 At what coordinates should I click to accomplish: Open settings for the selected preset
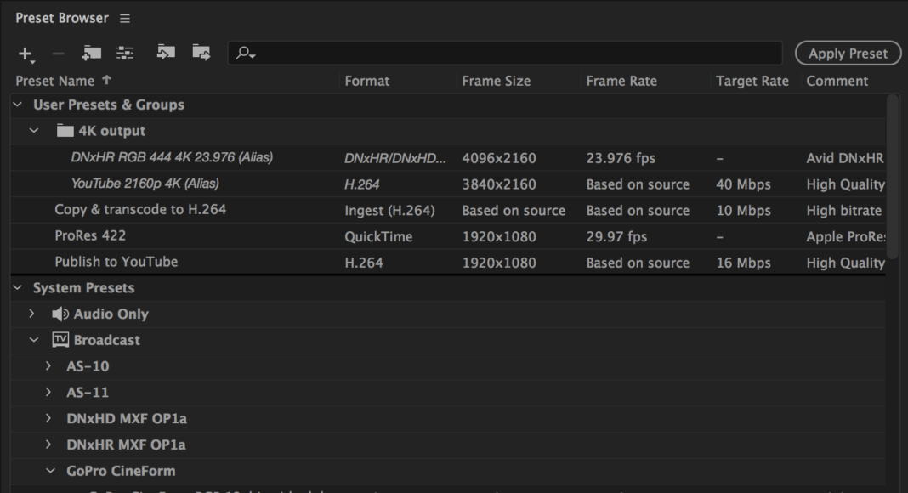pos(125,53)
